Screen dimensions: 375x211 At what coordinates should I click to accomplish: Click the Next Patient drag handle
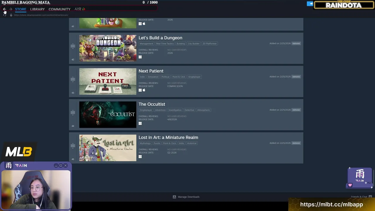pos(73,79)
